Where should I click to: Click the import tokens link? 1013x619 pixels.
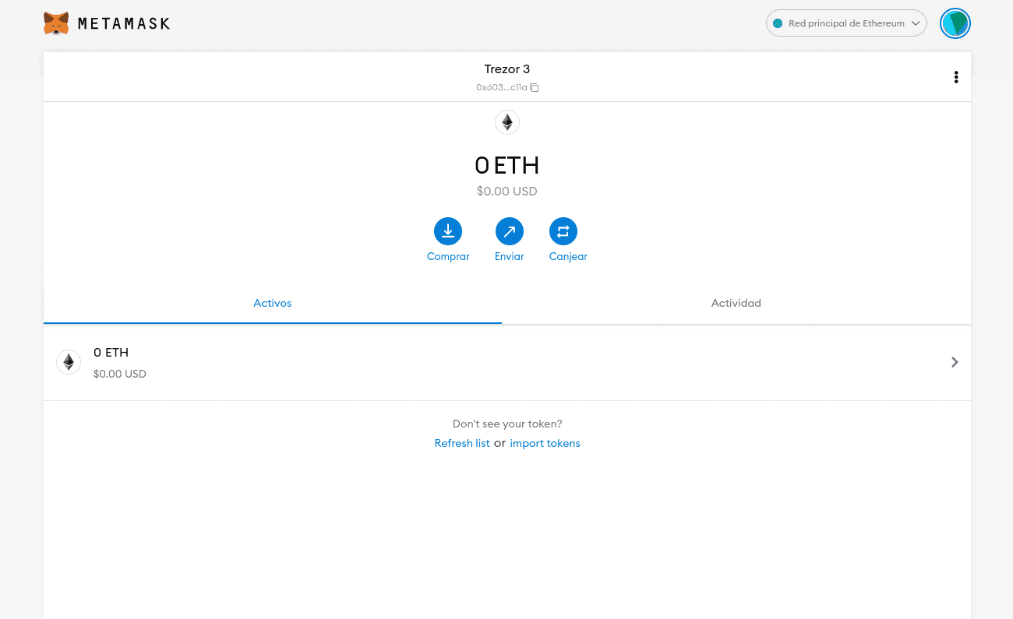(545, 443)
